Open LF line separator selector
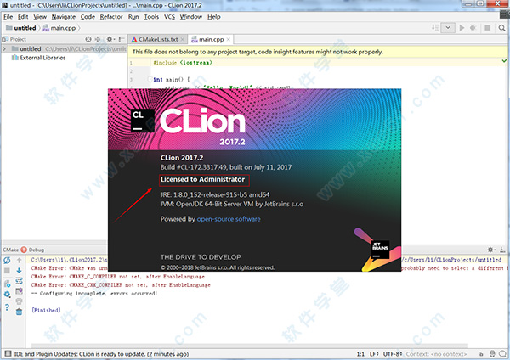 (374, 354)
